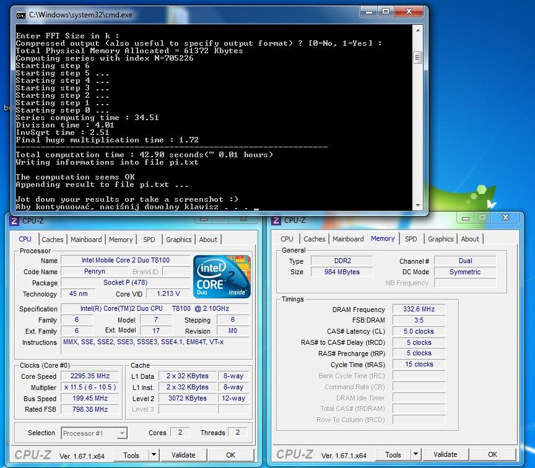Open the Graphics tab in left CPU-Z window
The width and height of the screenshot is (535, 468).
(x=179, y=240)
